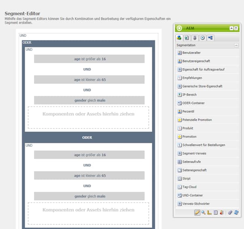Select upper 'age ist kleiner als 65' trait

pos(89,80)
